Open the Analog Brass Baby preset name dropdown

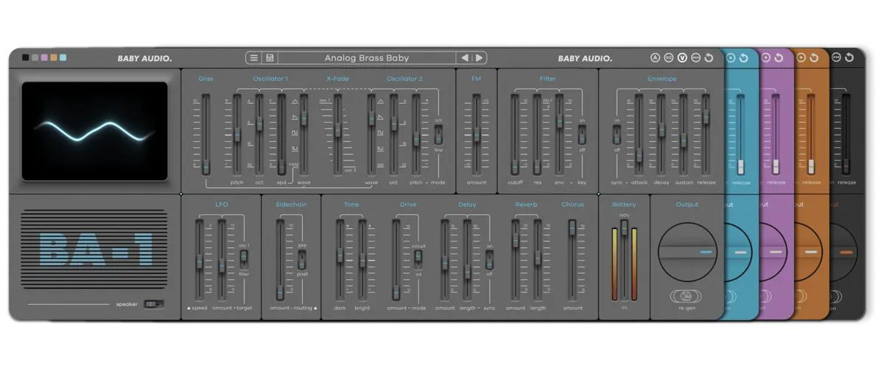366,58
